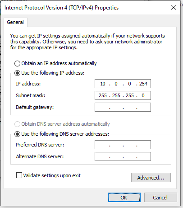Click the IP address first octet showing 10
The width and height of the screenshot is (183, 208).
point(103,84)
